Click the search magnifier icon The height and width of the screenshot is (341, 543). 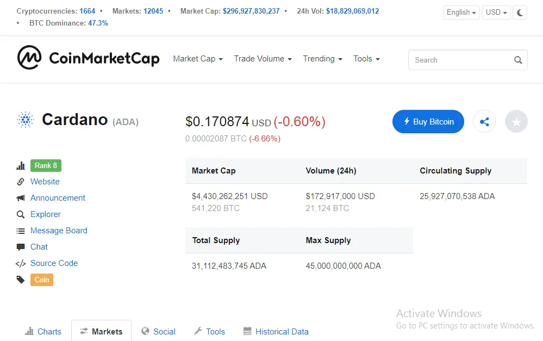(518, 60)
